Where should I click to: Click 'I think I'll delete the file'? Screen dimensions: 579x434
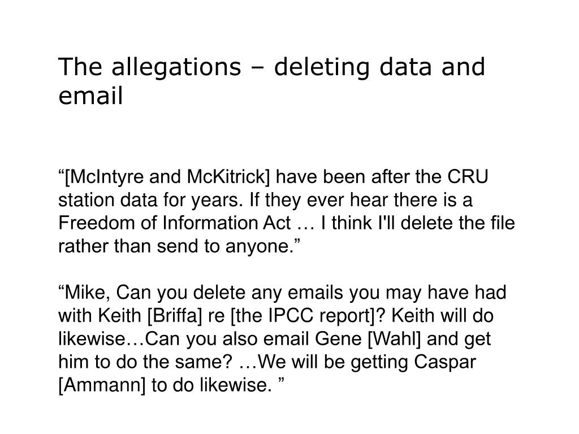point(418,223)
